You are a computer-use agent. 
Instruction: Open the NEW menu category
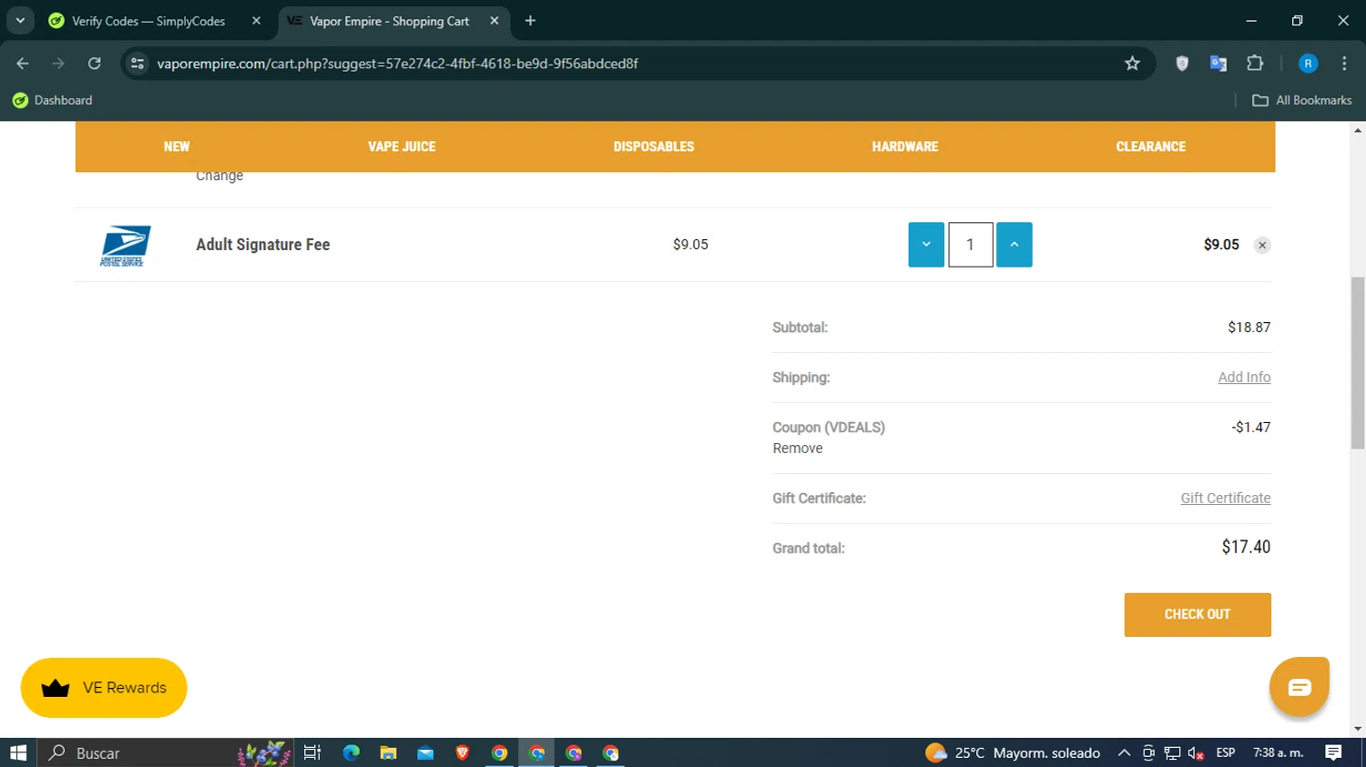[x=177, y=146]
